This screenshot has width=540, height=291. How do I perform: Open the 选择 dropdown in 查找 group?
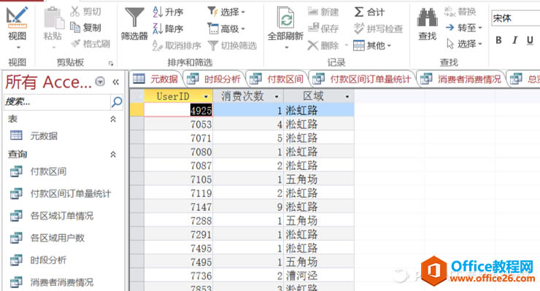coord(464,44)
